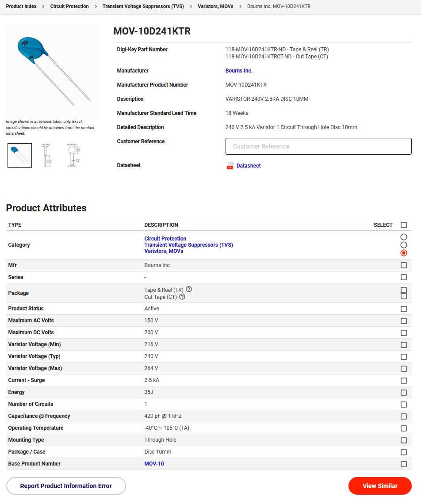This screenshot has height=504, width=421.
Task: Open the side-view dimension drawing thumbnail
Action: pos(46,155)
